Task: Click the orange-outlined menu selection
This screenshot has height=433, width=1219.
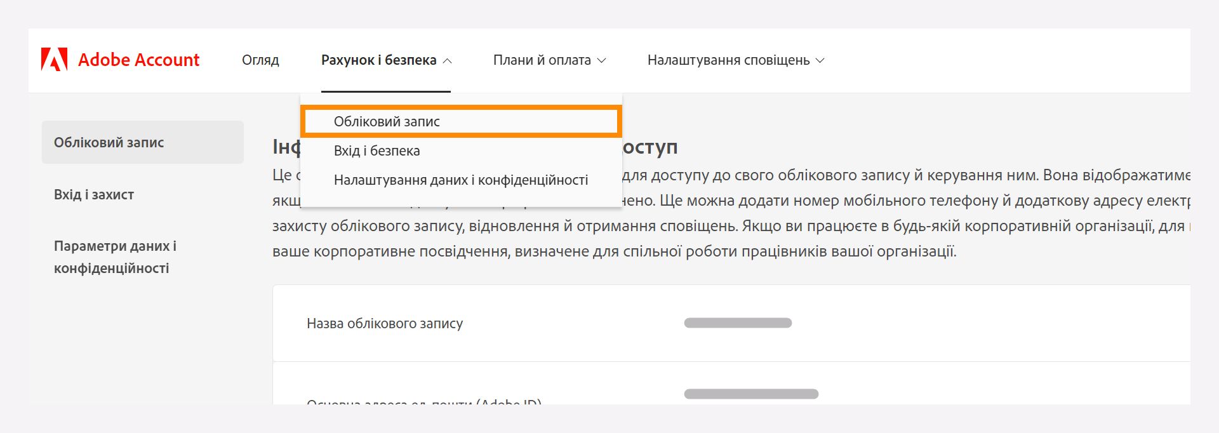Action: tap(460, 121)
